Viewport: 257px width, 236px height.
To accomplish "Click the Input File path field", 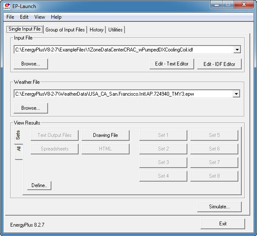I will [x=124, y=50].
